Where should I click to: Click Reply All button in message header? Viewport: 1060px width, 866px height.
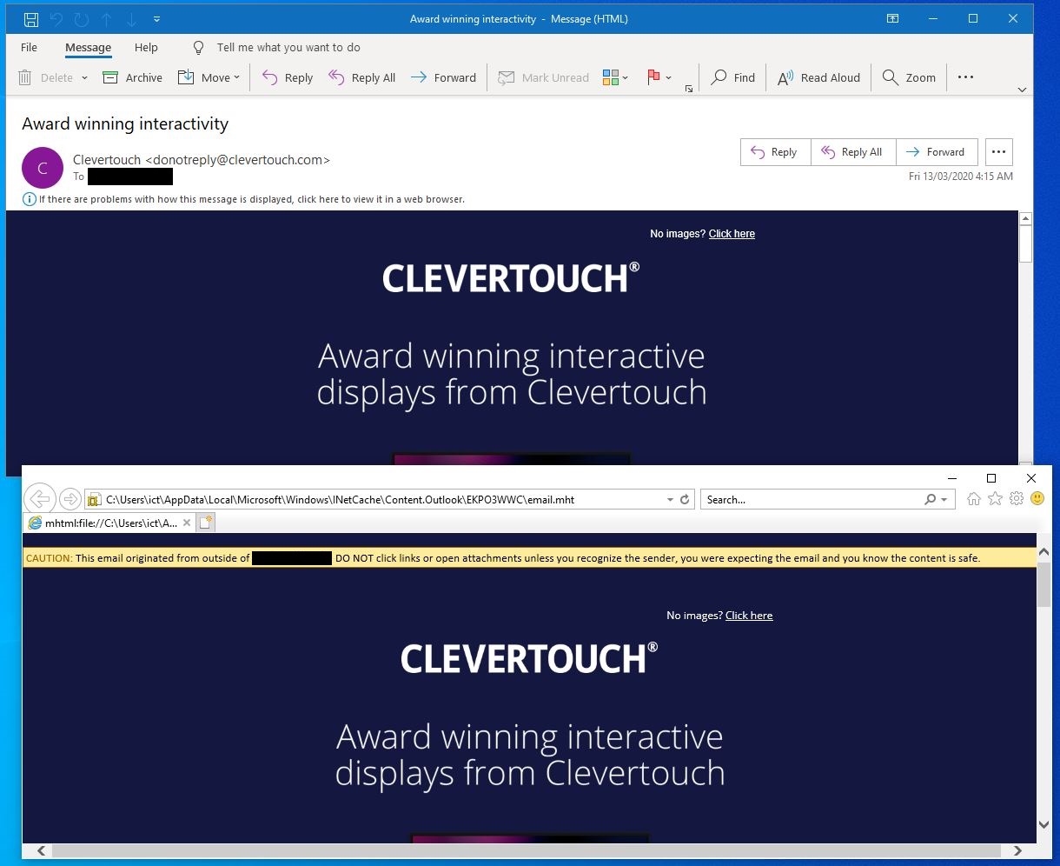(x=852, y=152)
